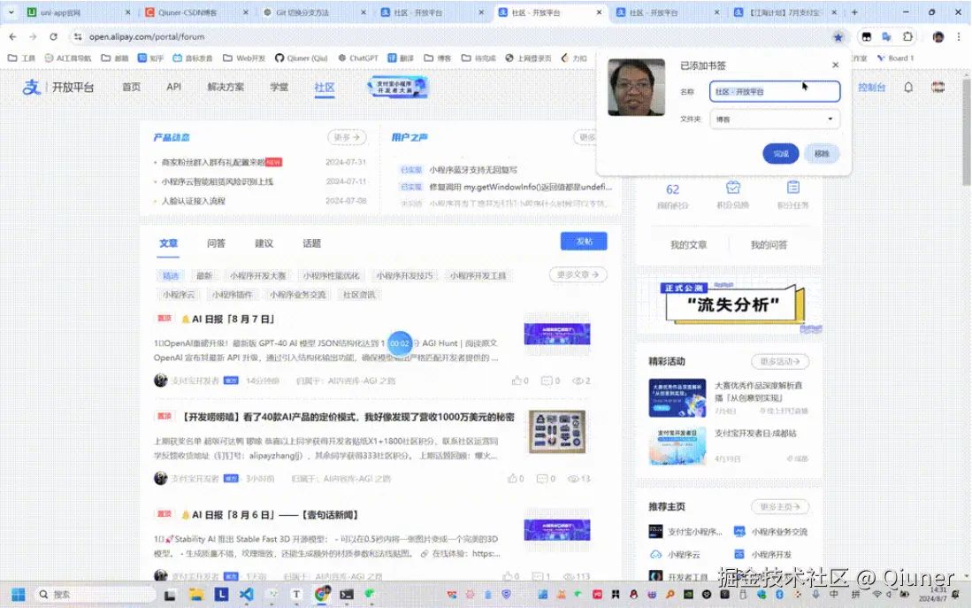Click the 移除 button in bookmark popup
The height and width of the screenshot is (608, 972).
pyautogui.click(x=822, y=154)
